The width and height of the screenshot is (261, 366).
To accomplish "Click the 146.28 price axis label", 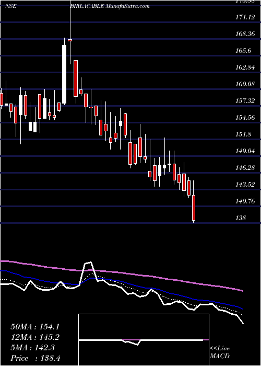I will point(245,168).
